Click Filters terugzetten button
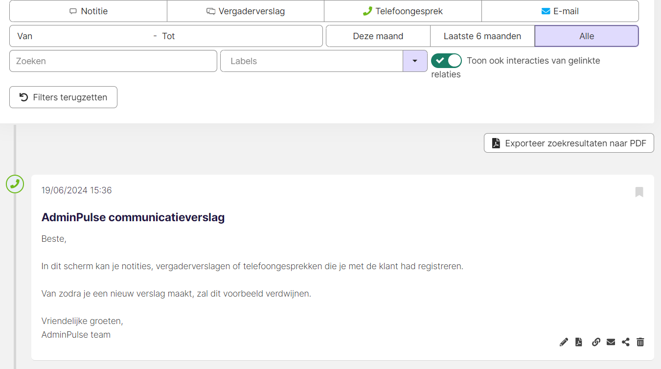This screenshot has width=661, height=369. 63,97
